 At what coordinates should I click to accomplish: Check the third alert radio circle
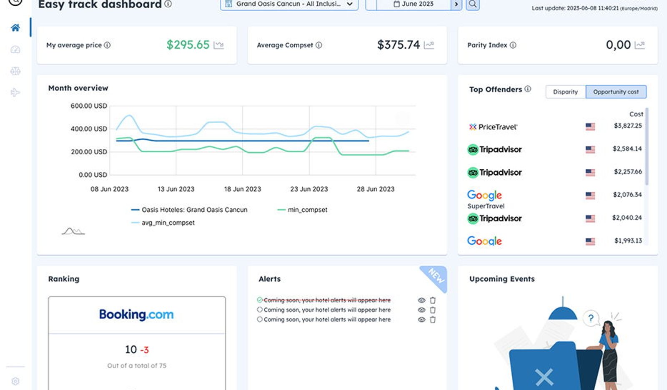(x=260, y=319)
